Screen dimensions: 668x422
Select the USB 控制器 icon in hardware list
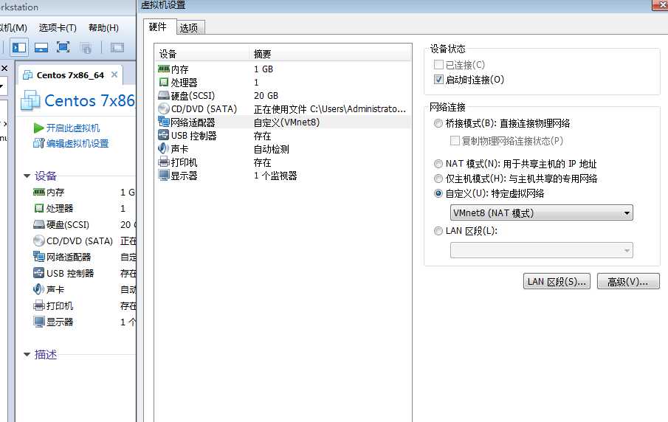point(164,136)
